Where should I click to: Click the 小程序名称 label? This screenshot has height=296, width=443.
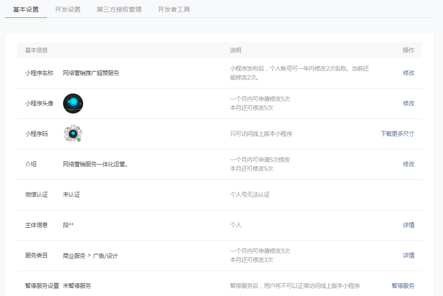[39, 73]
